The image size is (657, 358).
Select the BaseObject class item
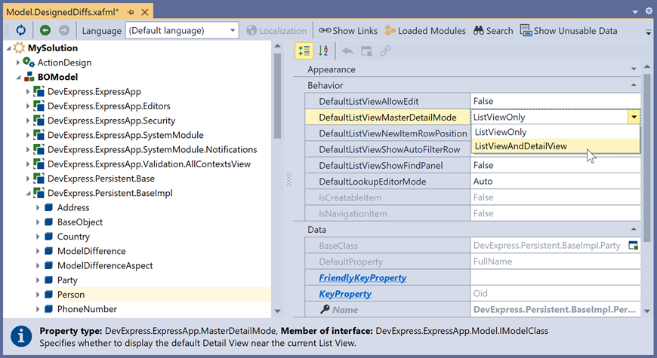tap(79, 222)
